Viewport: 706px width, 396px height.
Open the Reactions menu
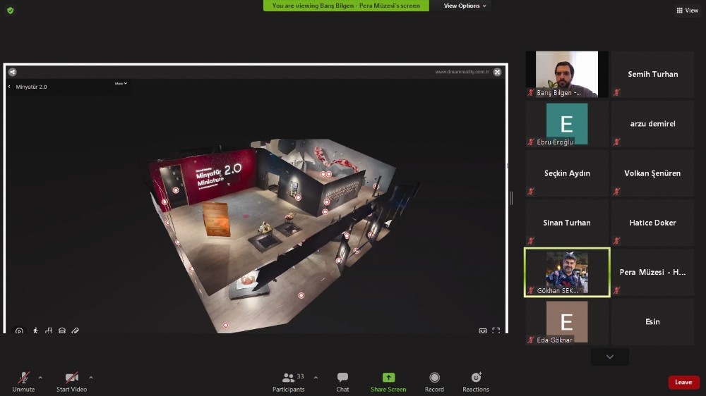pyautogui.click(x=476, y=381)
